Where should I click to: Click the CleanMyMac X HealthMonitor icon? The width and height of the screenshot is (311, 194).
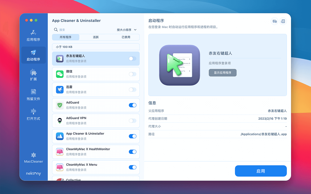click(60, 152)
